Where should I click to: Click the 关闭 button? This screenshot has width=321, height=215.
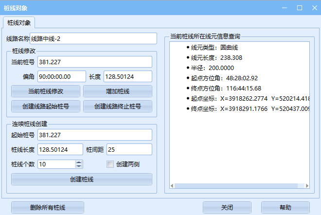coord(227,207)
